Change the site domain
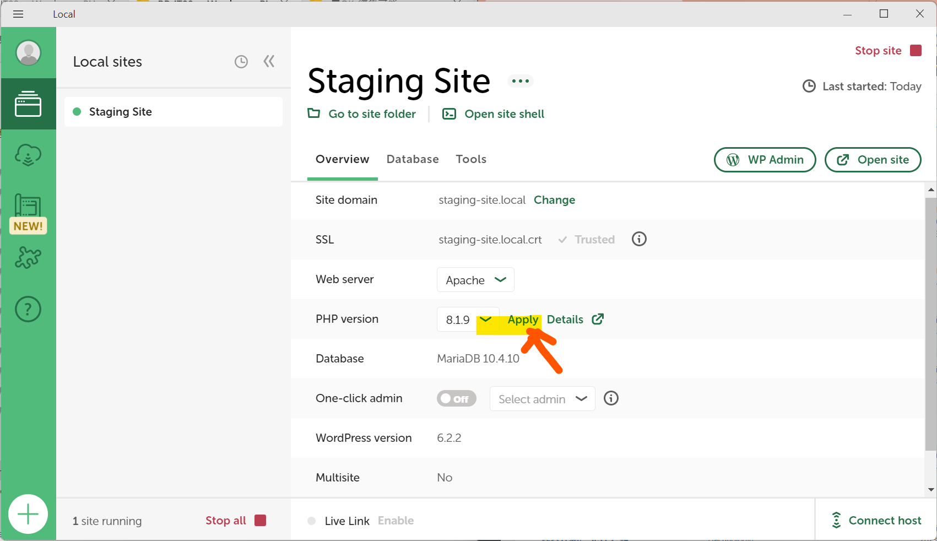The image size is (937, 541). pyautogui.click(x=554, y=200)
